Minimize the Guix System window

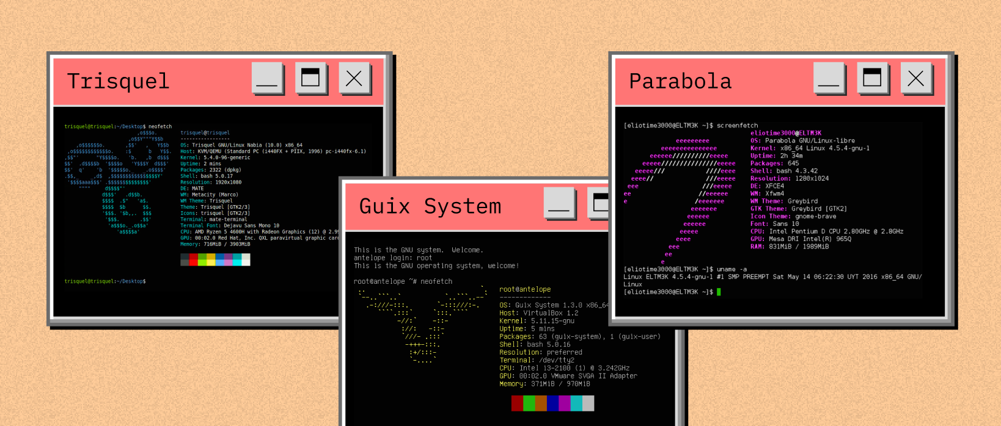point(559,203)
